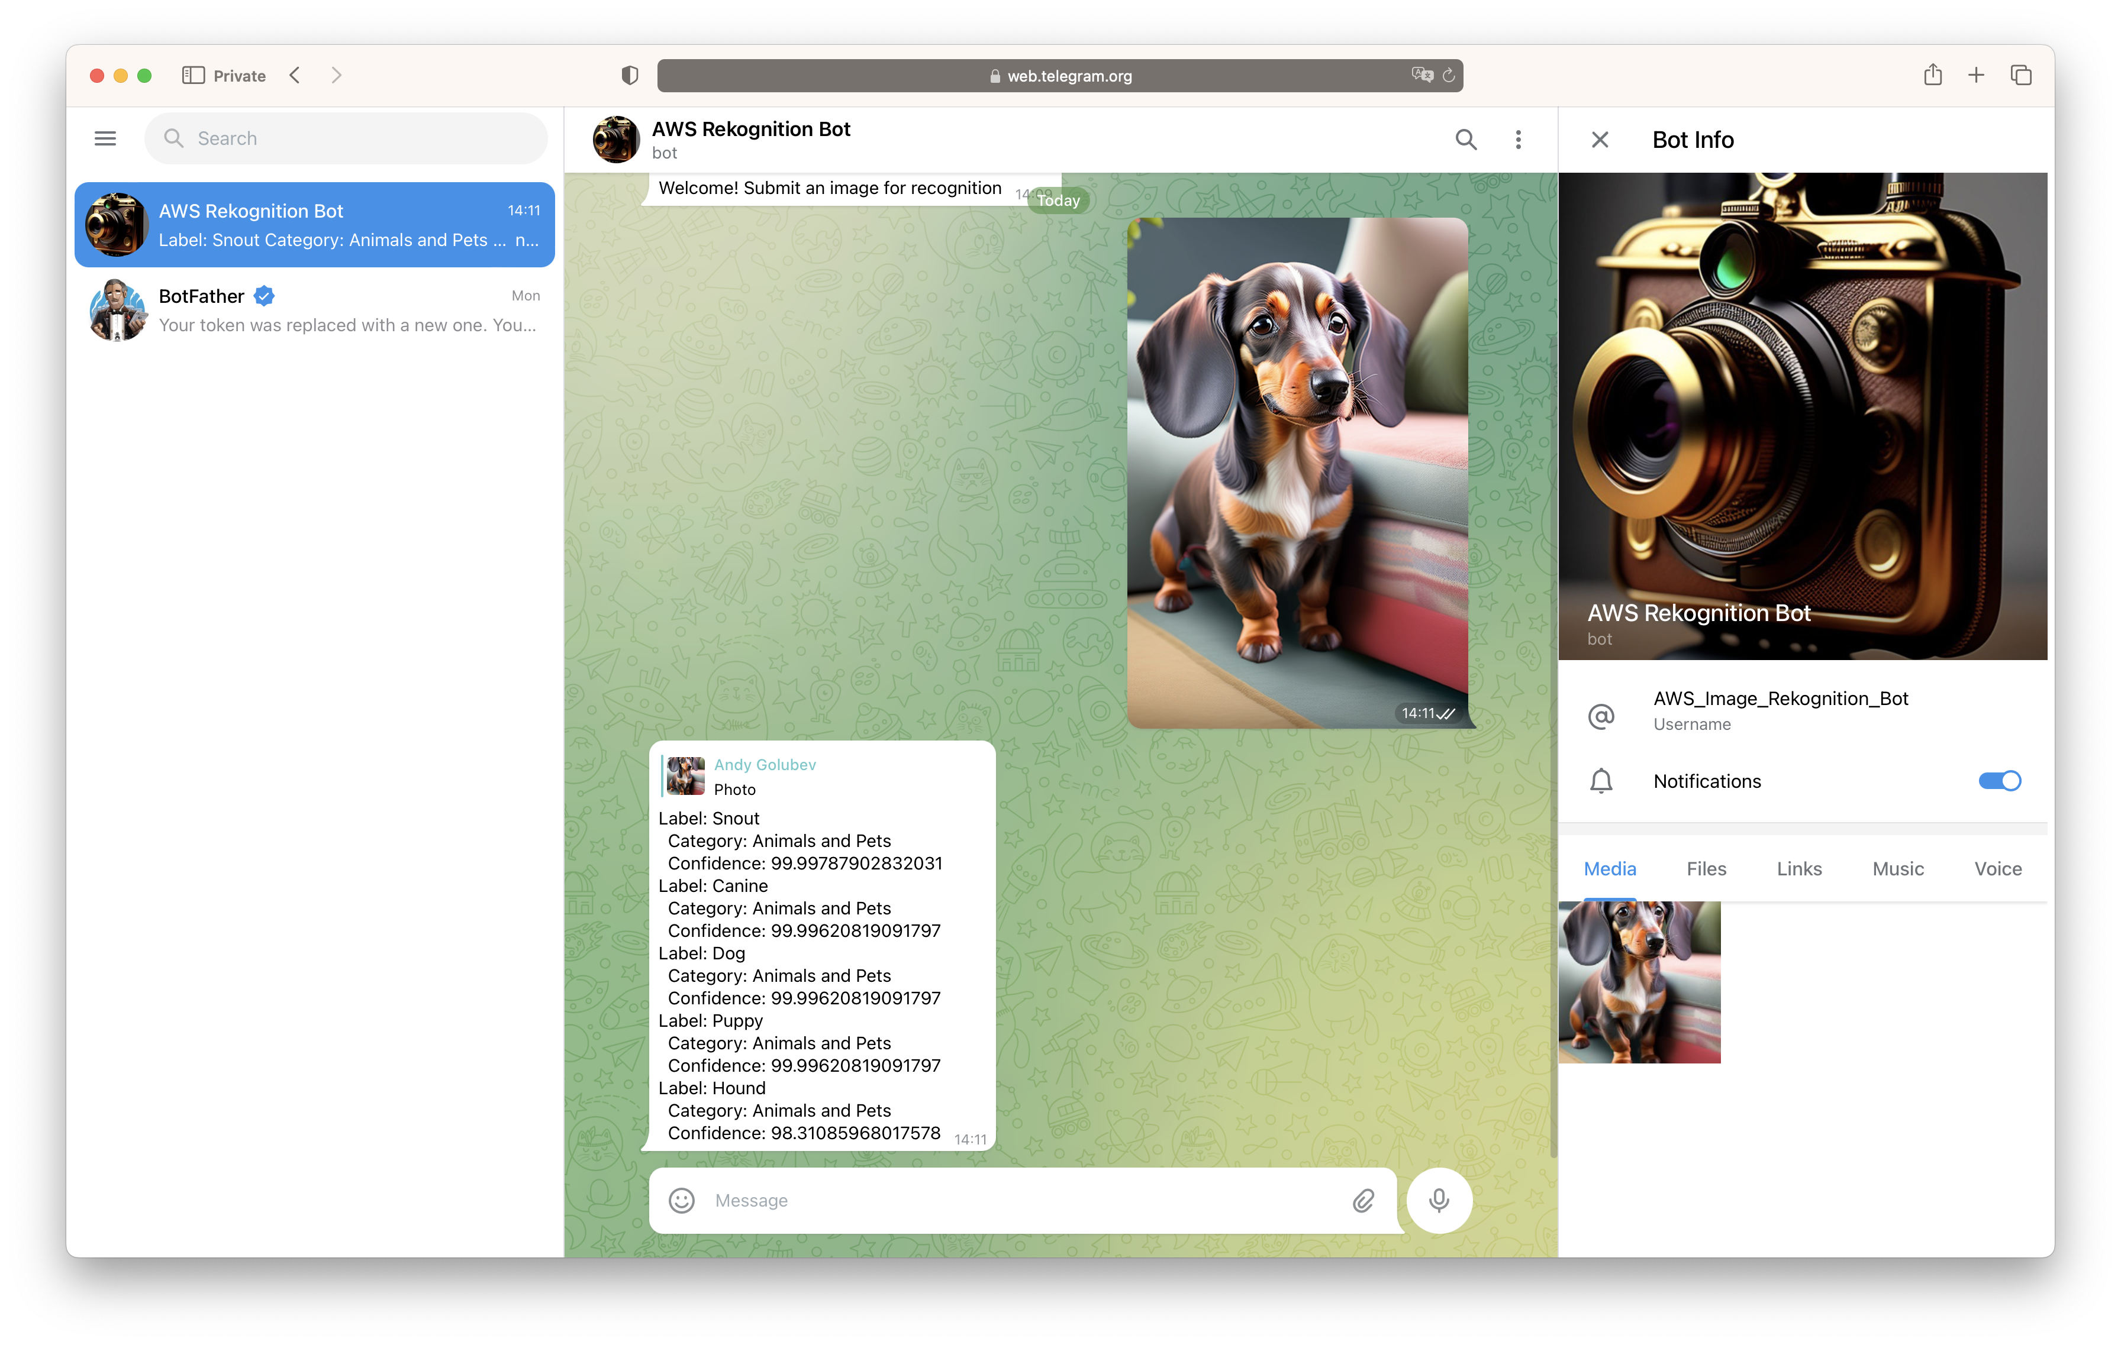Switch to the Voice tab
This screenshot has width=2121, height=1345.
point(1998,869)
